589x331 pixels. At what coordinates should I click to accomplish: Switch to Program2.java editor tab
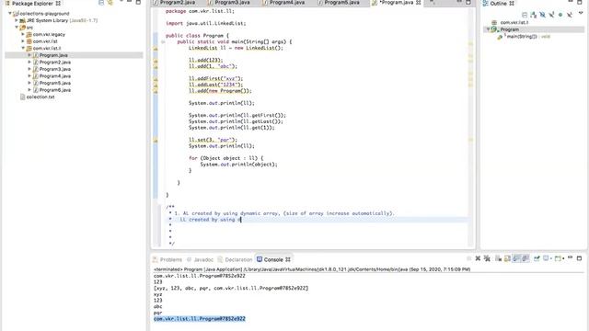178,3
